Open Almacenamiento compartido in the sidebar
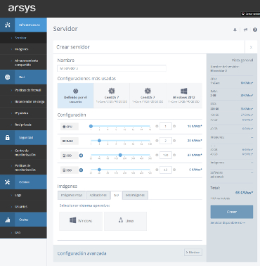 tap(23, 63)
